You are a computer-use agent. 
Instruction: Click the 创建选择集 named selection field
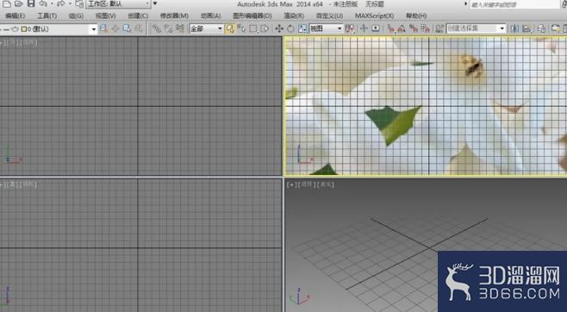[x=472, y=28]
